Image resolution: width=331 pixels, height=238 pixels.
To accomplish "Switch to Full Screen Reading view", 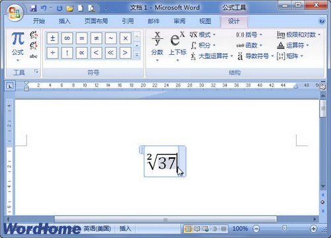I will tap(197, 229).
